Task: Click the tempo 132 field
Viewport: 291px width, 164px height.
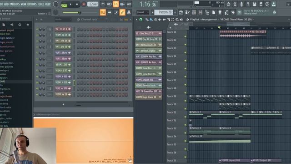Action: click(93, 4)
